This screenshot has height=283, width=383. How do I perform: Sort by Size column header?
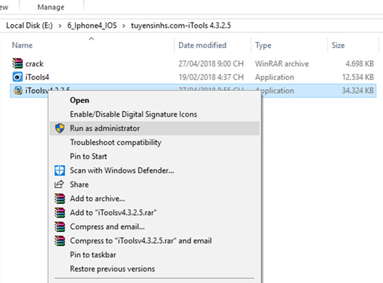click(x=338, y=45)
